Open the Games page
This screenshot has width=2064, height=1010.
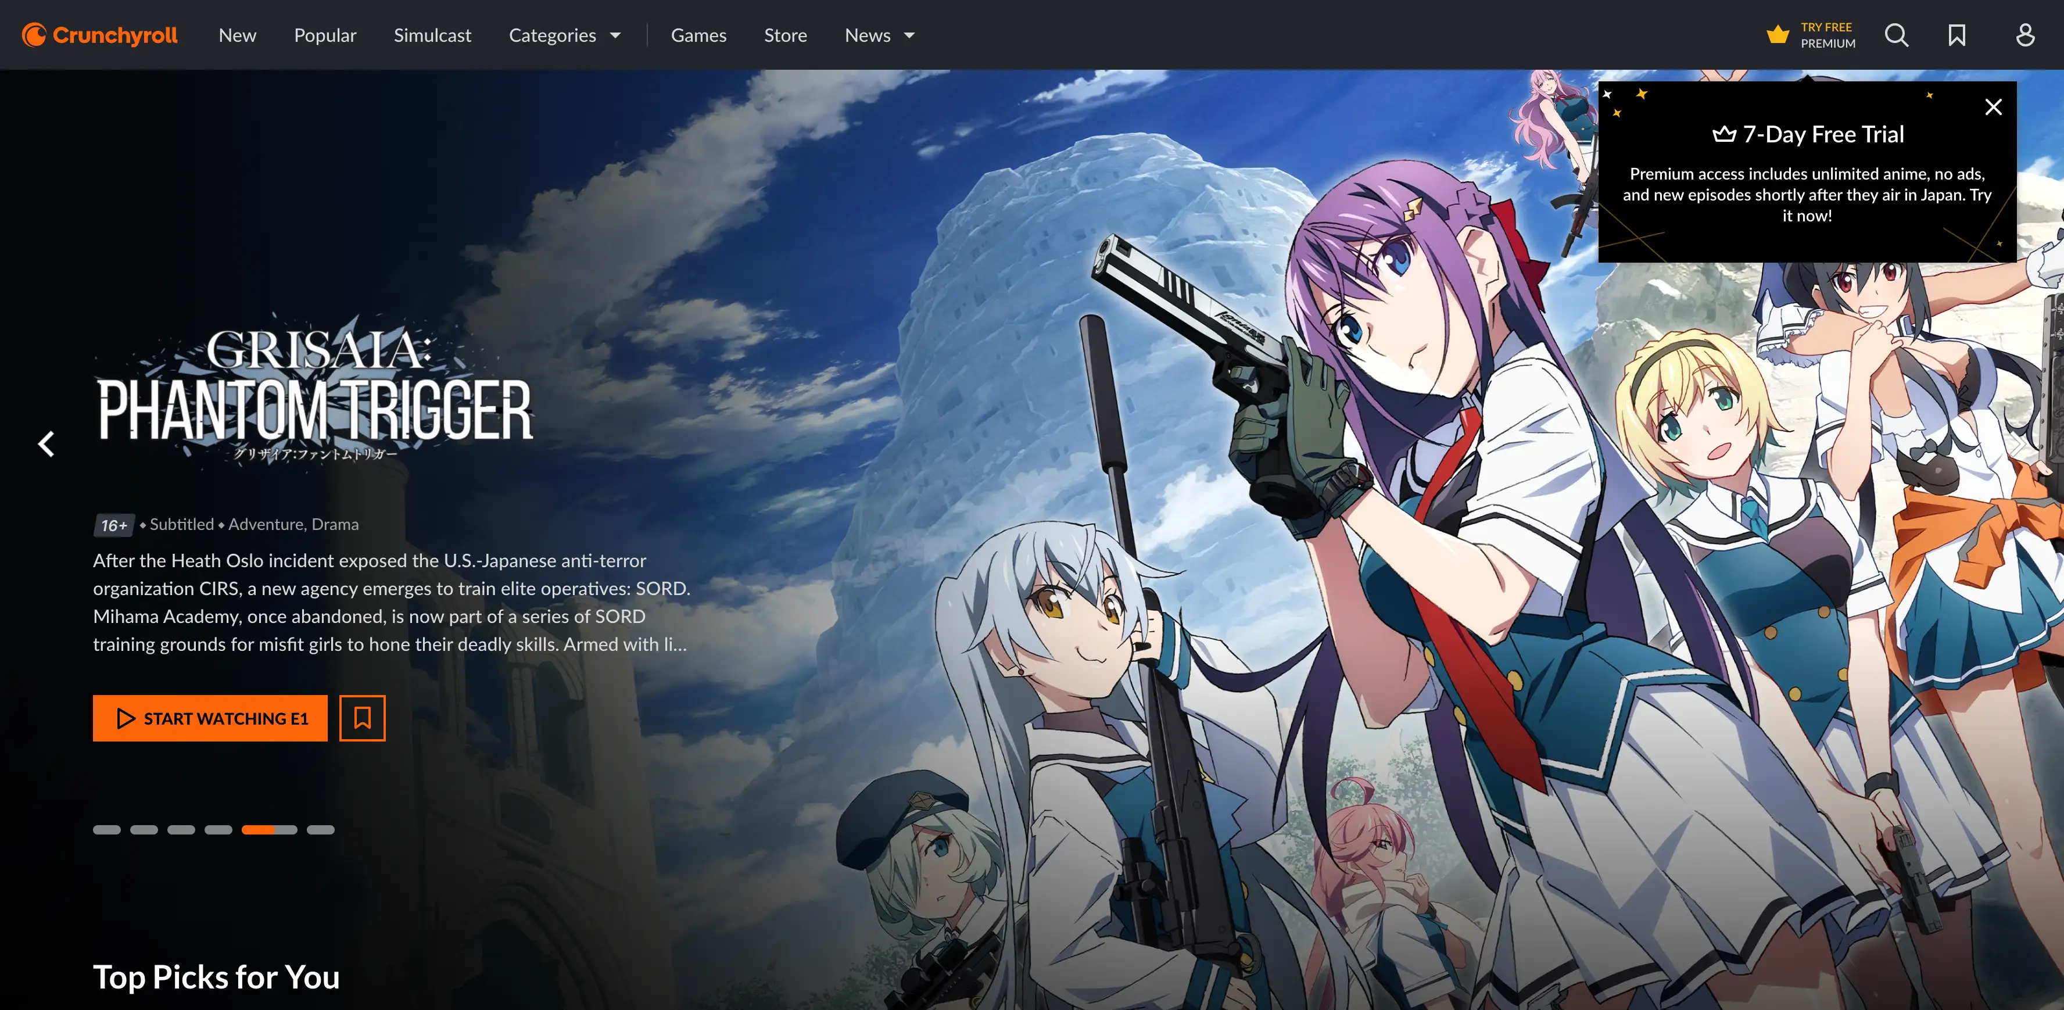pos(698,35)
